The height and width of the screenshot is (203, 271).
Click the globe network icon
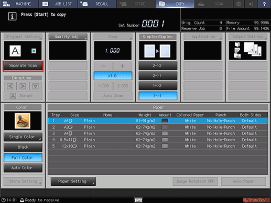click(239, 4)
